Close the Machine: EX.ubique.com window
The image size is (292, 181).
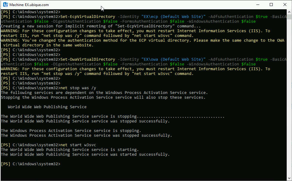[x=285, y=5]
